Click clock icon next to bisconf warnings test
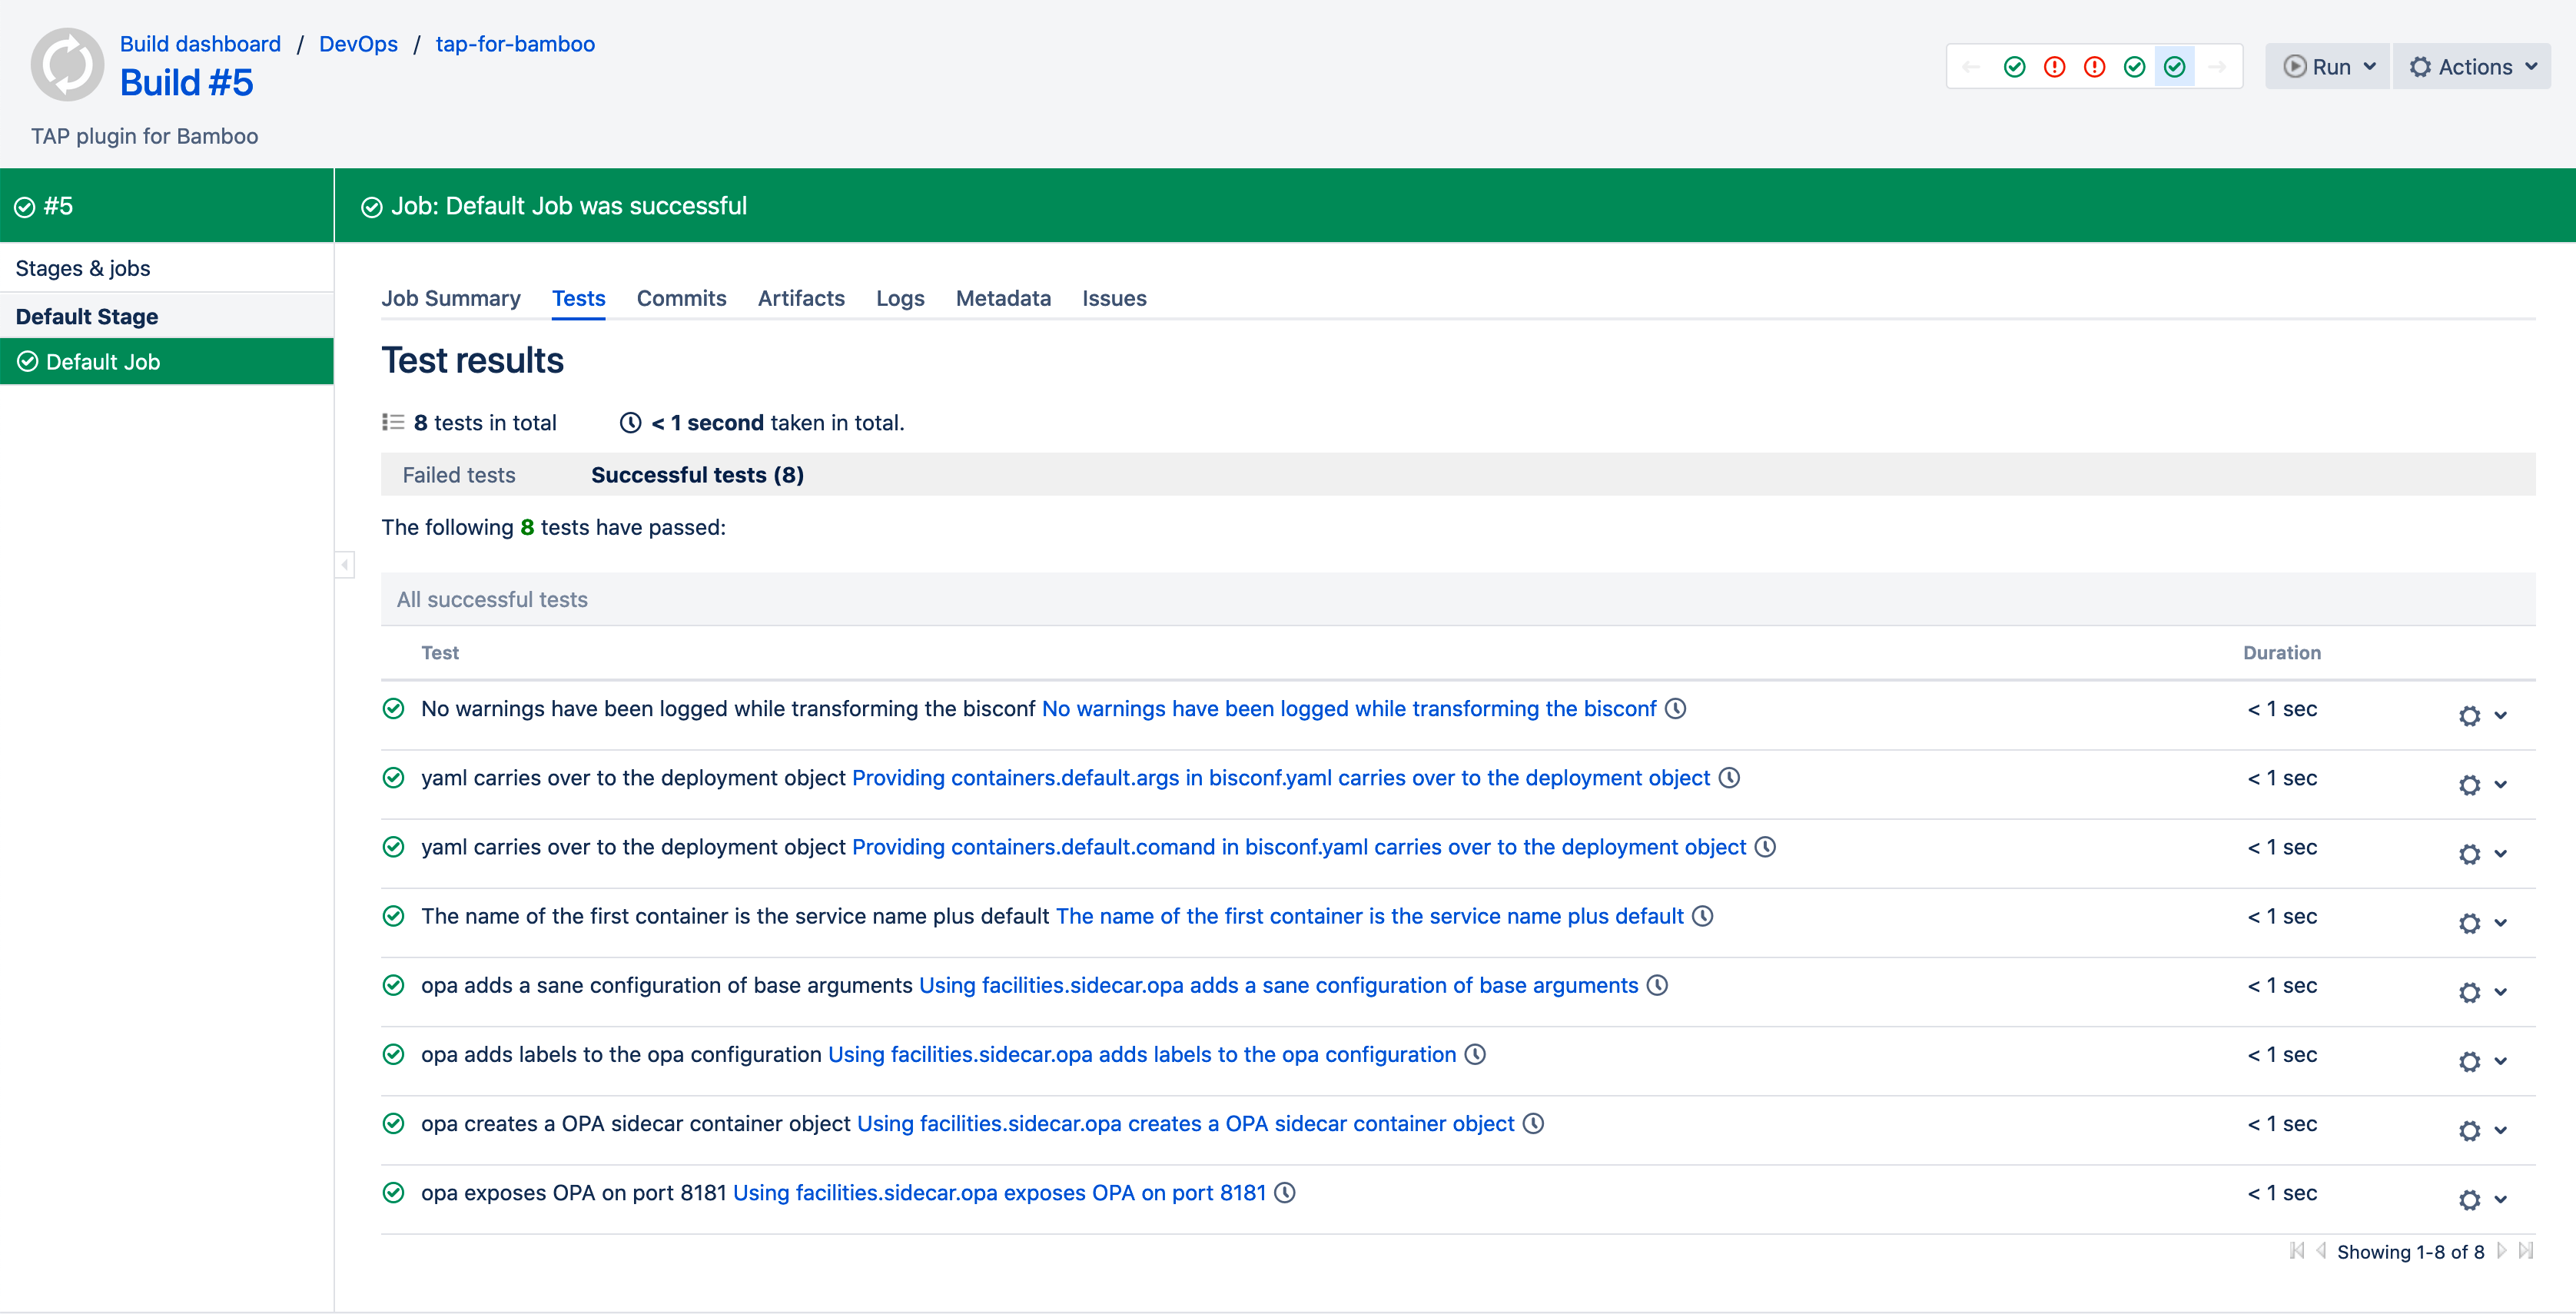2576x1314 pixels. click(x=1676, y=708)
